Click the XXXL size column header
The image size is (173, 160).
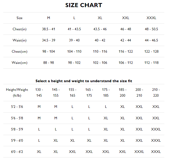(151, 18)
